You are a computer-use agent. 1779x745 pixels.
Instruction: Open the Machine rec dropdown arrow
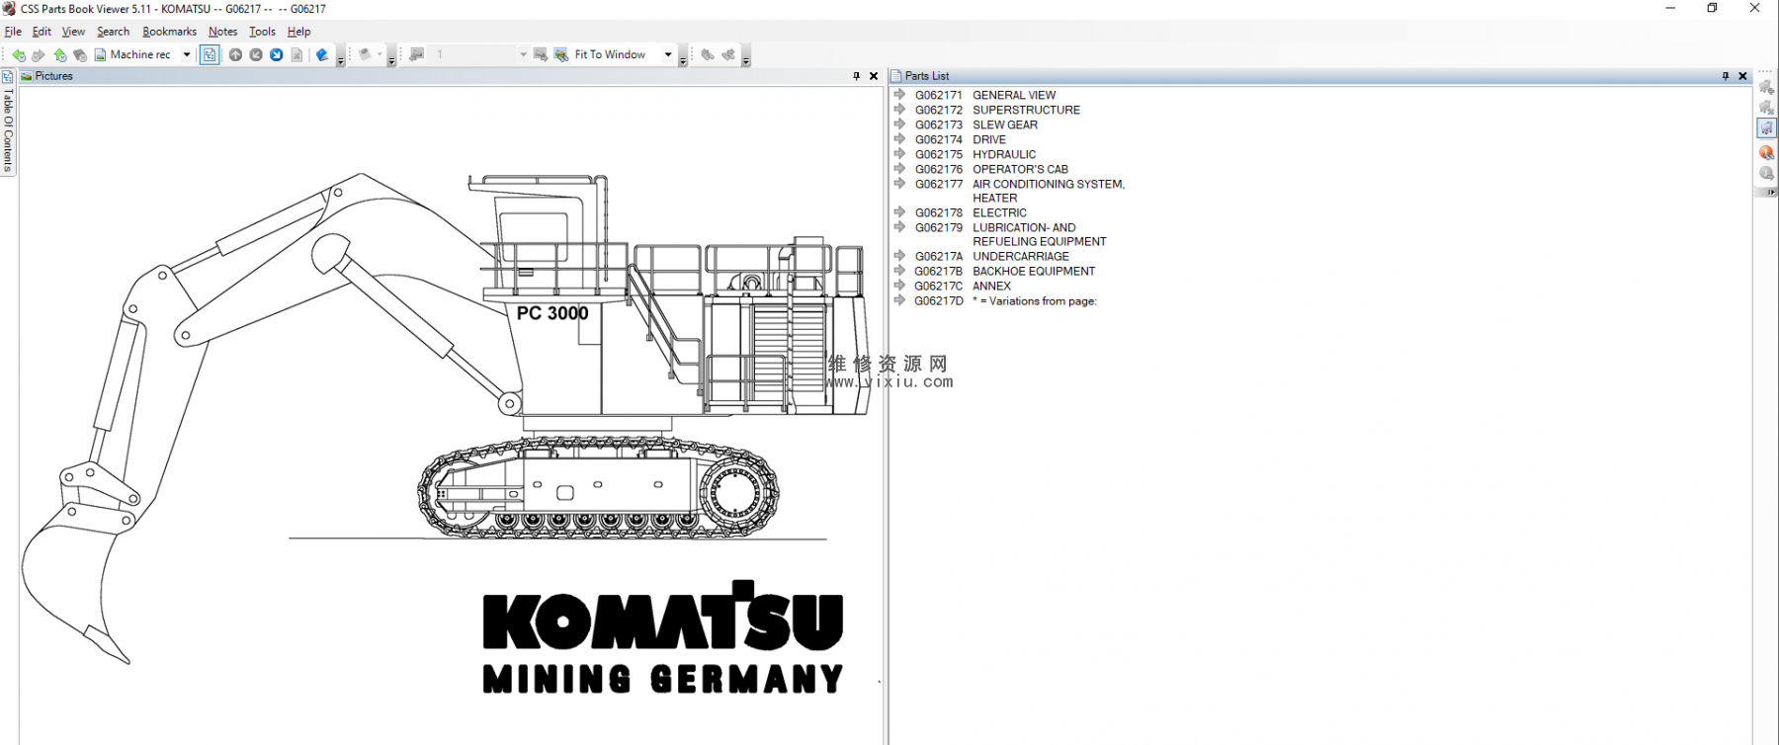[187, 55]
